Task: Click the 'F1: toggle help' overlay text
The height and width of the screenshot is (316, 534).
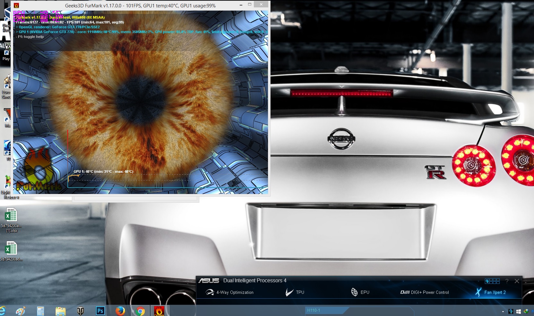Action: tap(30, 37)
